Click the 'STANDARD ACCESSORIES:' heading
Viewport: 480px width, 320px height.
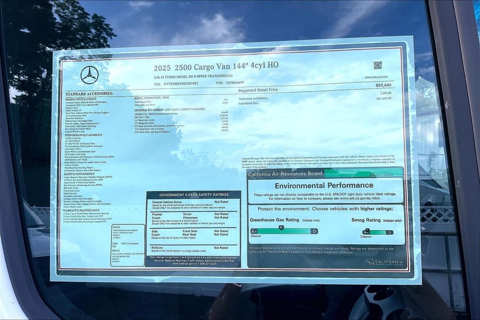click(89, 94)
